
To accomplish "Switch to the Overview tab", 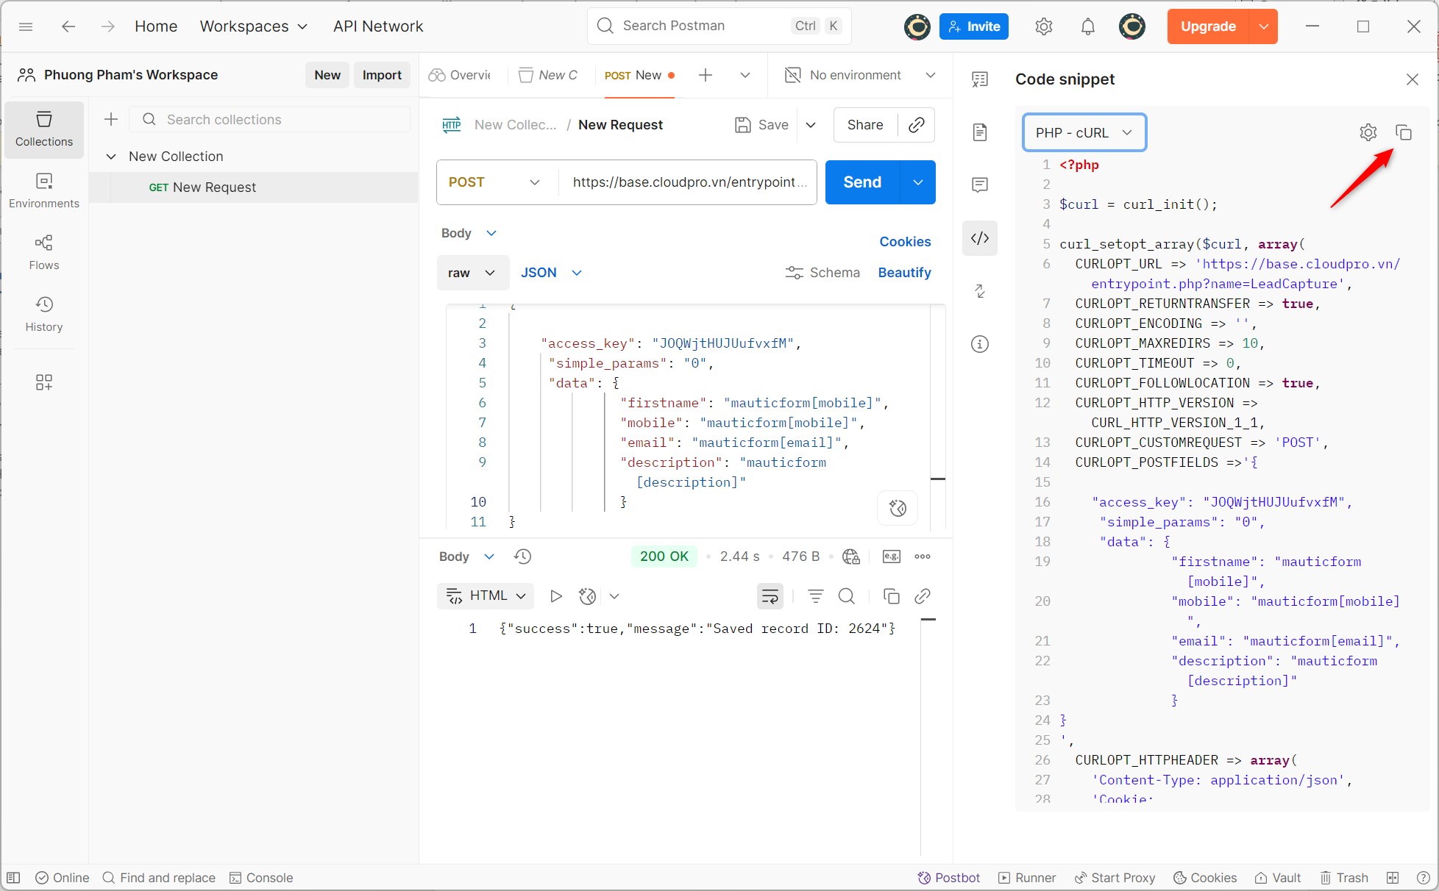I will (x=461, y=75).
